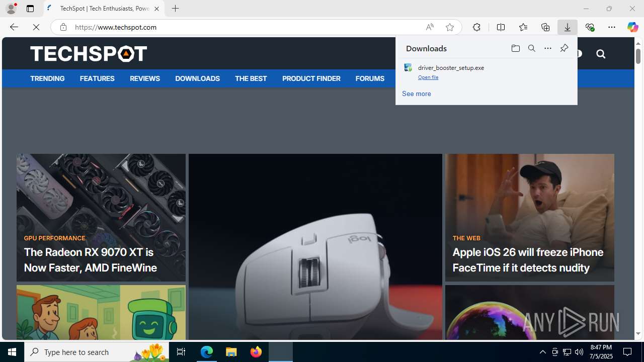Open File Explorer from taskbar
Image resolution: width=644 pixels, height=362 pixels.
[231, 352]
